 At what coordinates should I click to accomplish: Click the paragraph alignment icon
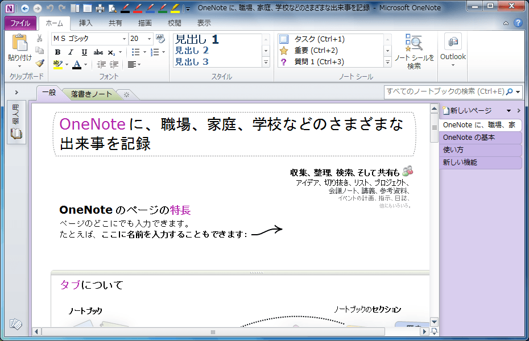[132, 64]
